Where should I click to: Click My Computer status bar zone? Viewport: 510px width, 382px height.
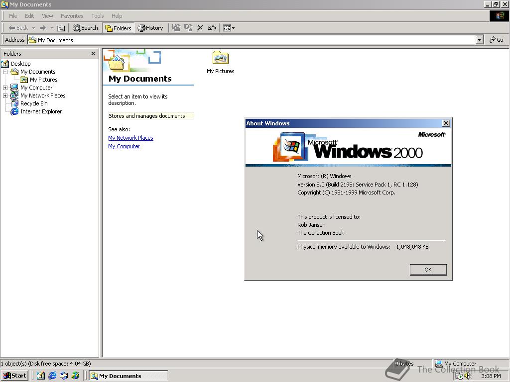(470, 364)
